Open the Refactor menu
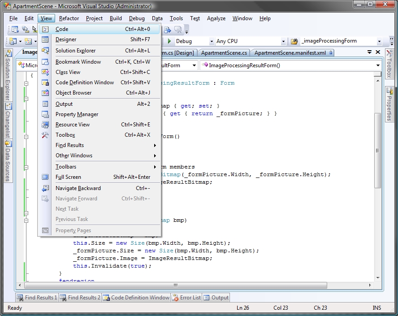 [69, 18]
